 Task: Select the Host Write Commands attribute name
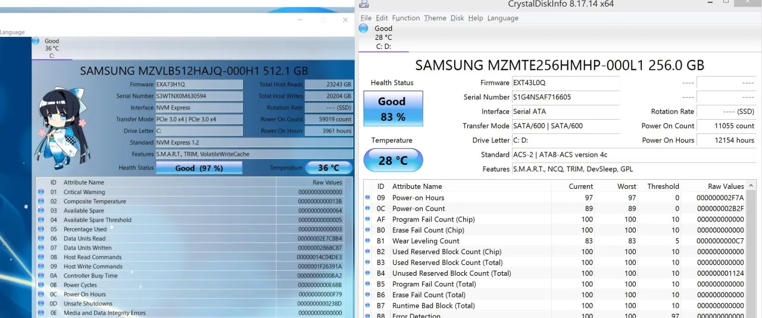coord(93,266)
